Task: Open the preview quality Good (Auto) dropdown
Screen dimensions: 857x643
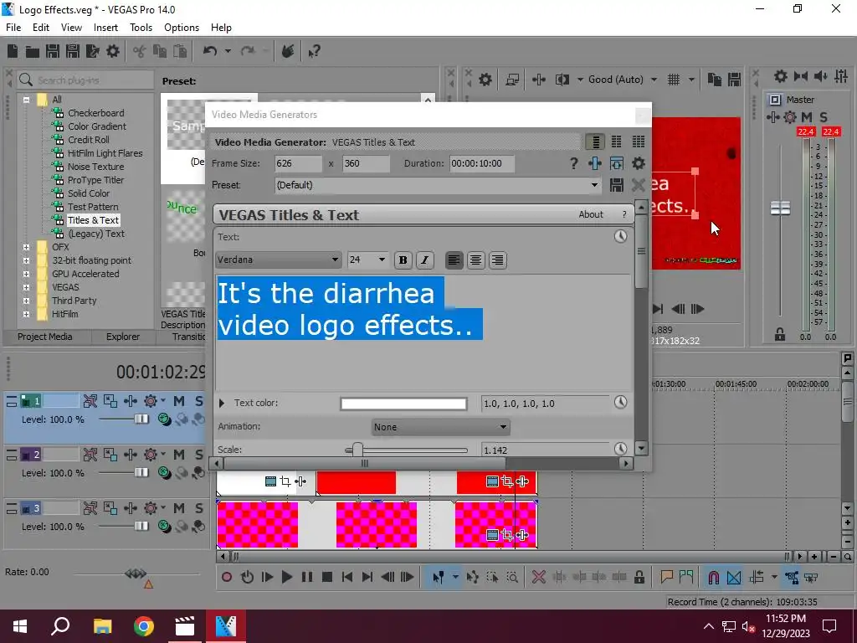Action: pyautogui.click(x=623, y=80)
